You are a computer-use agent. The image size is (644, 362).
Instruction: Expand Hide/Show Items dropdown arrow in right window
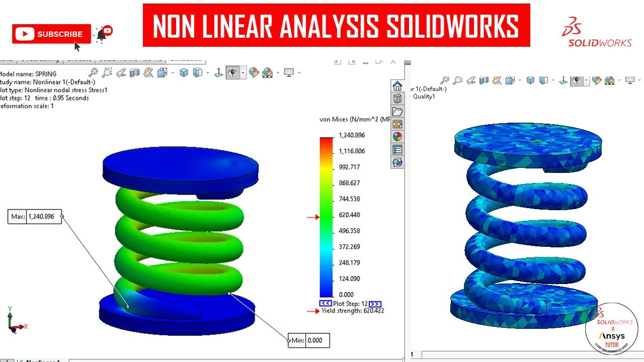pos(586,80)
